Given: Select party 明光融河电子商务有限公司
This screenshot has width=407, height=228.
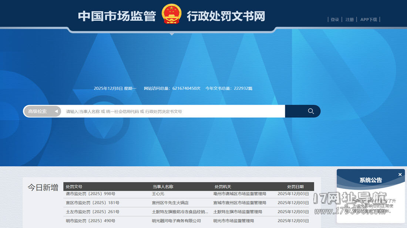Looking at the screenshot, I should (x=176, y=221).
